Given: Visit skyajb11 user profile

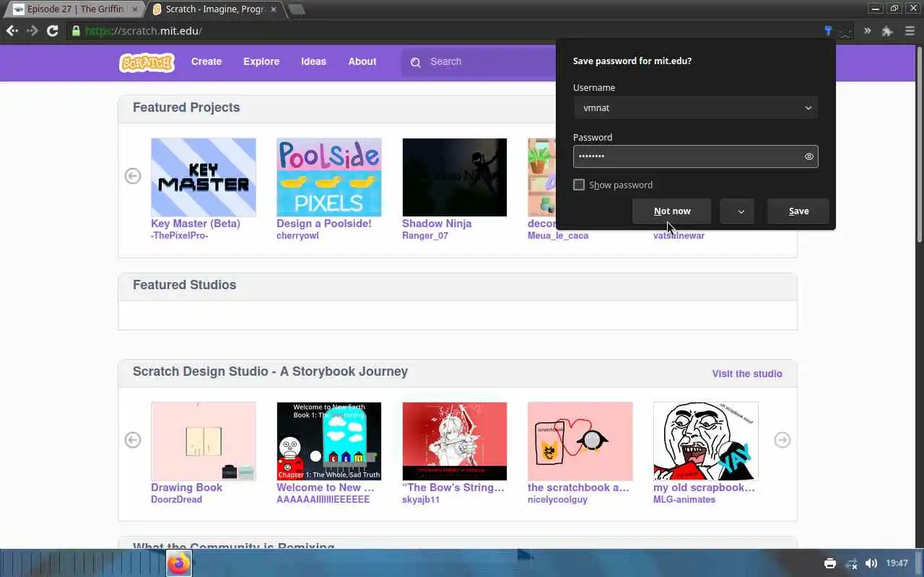Looking at the screenshot, I should (421, 500).
